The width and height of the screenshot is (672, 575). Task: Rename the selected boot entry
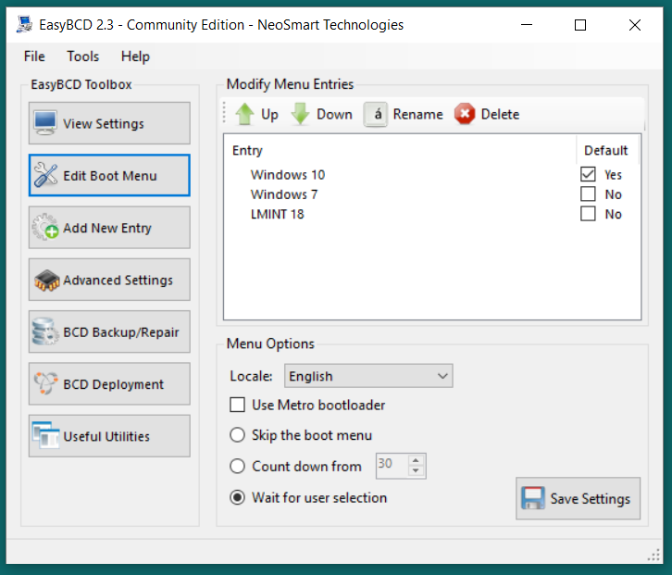(404, 115)
